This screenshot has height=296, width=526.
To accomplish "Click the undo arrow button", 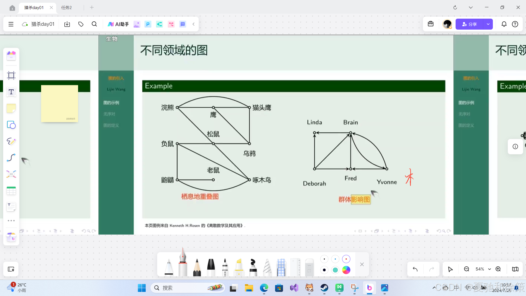I will click(x=415, y=269).
